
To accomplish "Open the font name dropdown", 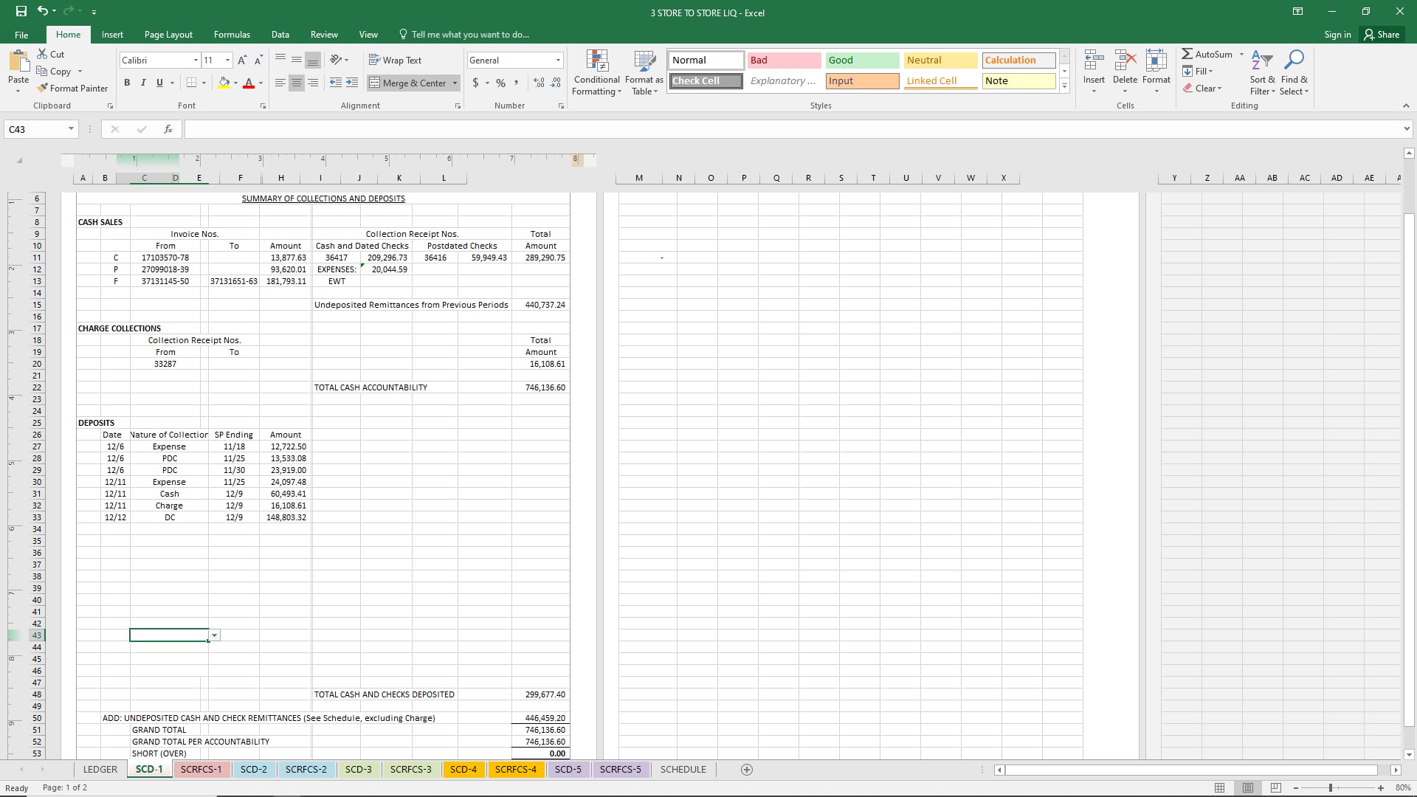I will [x=196, y=61].
